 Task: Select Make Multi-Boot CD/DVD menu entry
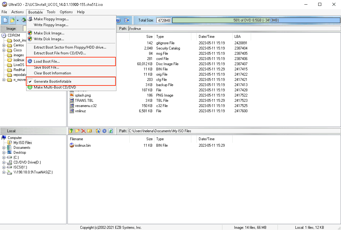(55, 87)
